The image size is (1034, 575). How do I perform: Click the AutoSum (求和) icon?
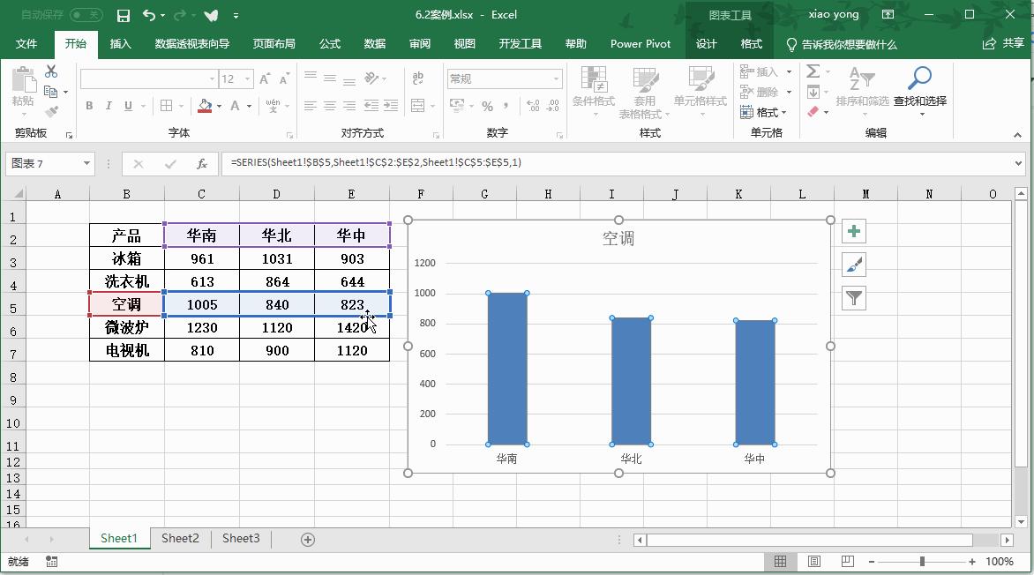click(814, 72)
